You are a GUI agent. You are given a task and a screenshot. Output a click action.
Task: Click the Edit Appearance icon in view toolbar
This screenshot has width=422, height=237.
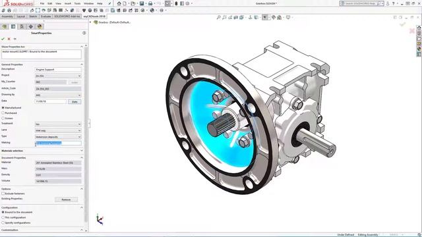click(274, 18)
